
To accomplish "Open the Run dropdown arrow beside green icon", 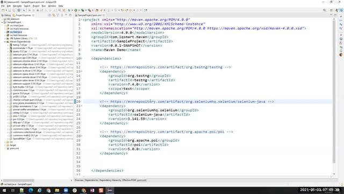I will 79,10.
